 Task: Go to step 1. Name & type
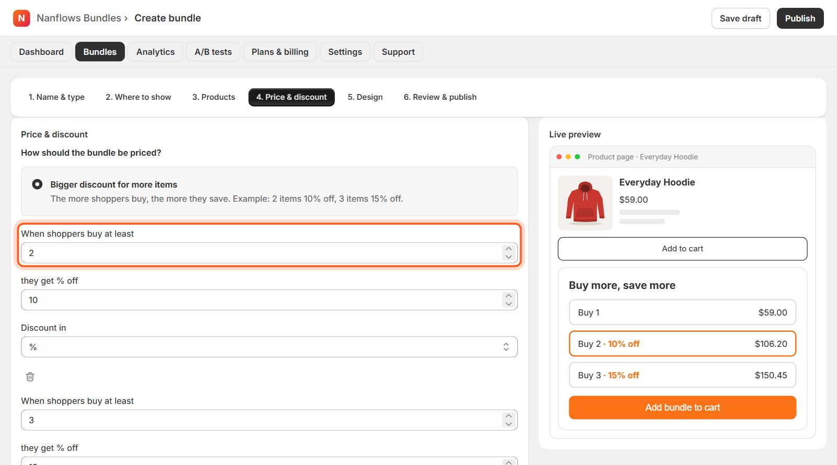(x=56, y=97)
